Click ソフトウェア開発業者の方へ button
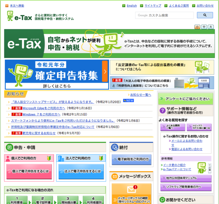Image resolution: width=219 pixels, height=204 pixels. [186, 187]
